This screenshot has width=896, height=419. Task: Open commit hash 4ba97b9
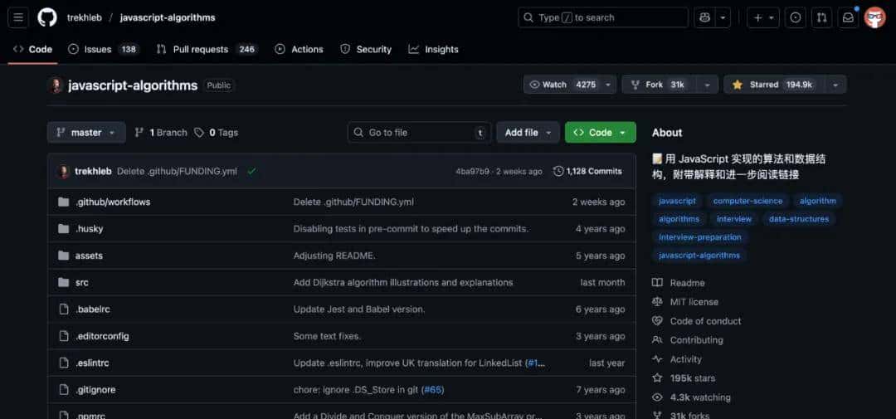coord(473,172)
